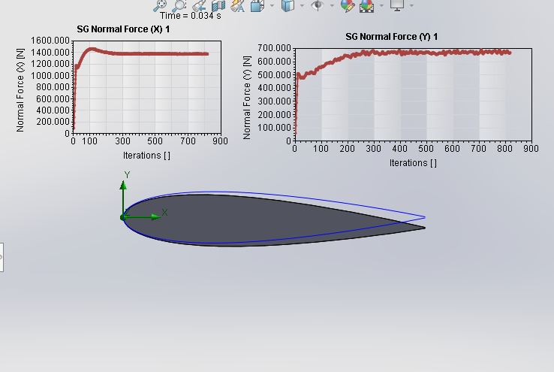Image resolution: width=554 pixels, height=372 pixels.
Task: Select the blue airfoil outline at the trailing edge
Action: coord(423,216)
